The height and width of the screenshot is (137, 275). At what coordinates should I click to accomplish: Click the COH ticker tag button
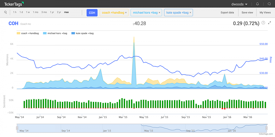92,13
